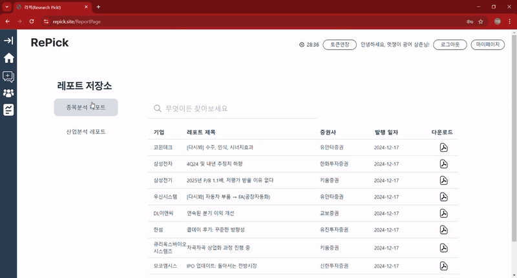Click broker 신한투자증권 in 모코엠시스 row

(x=333, y=266)
